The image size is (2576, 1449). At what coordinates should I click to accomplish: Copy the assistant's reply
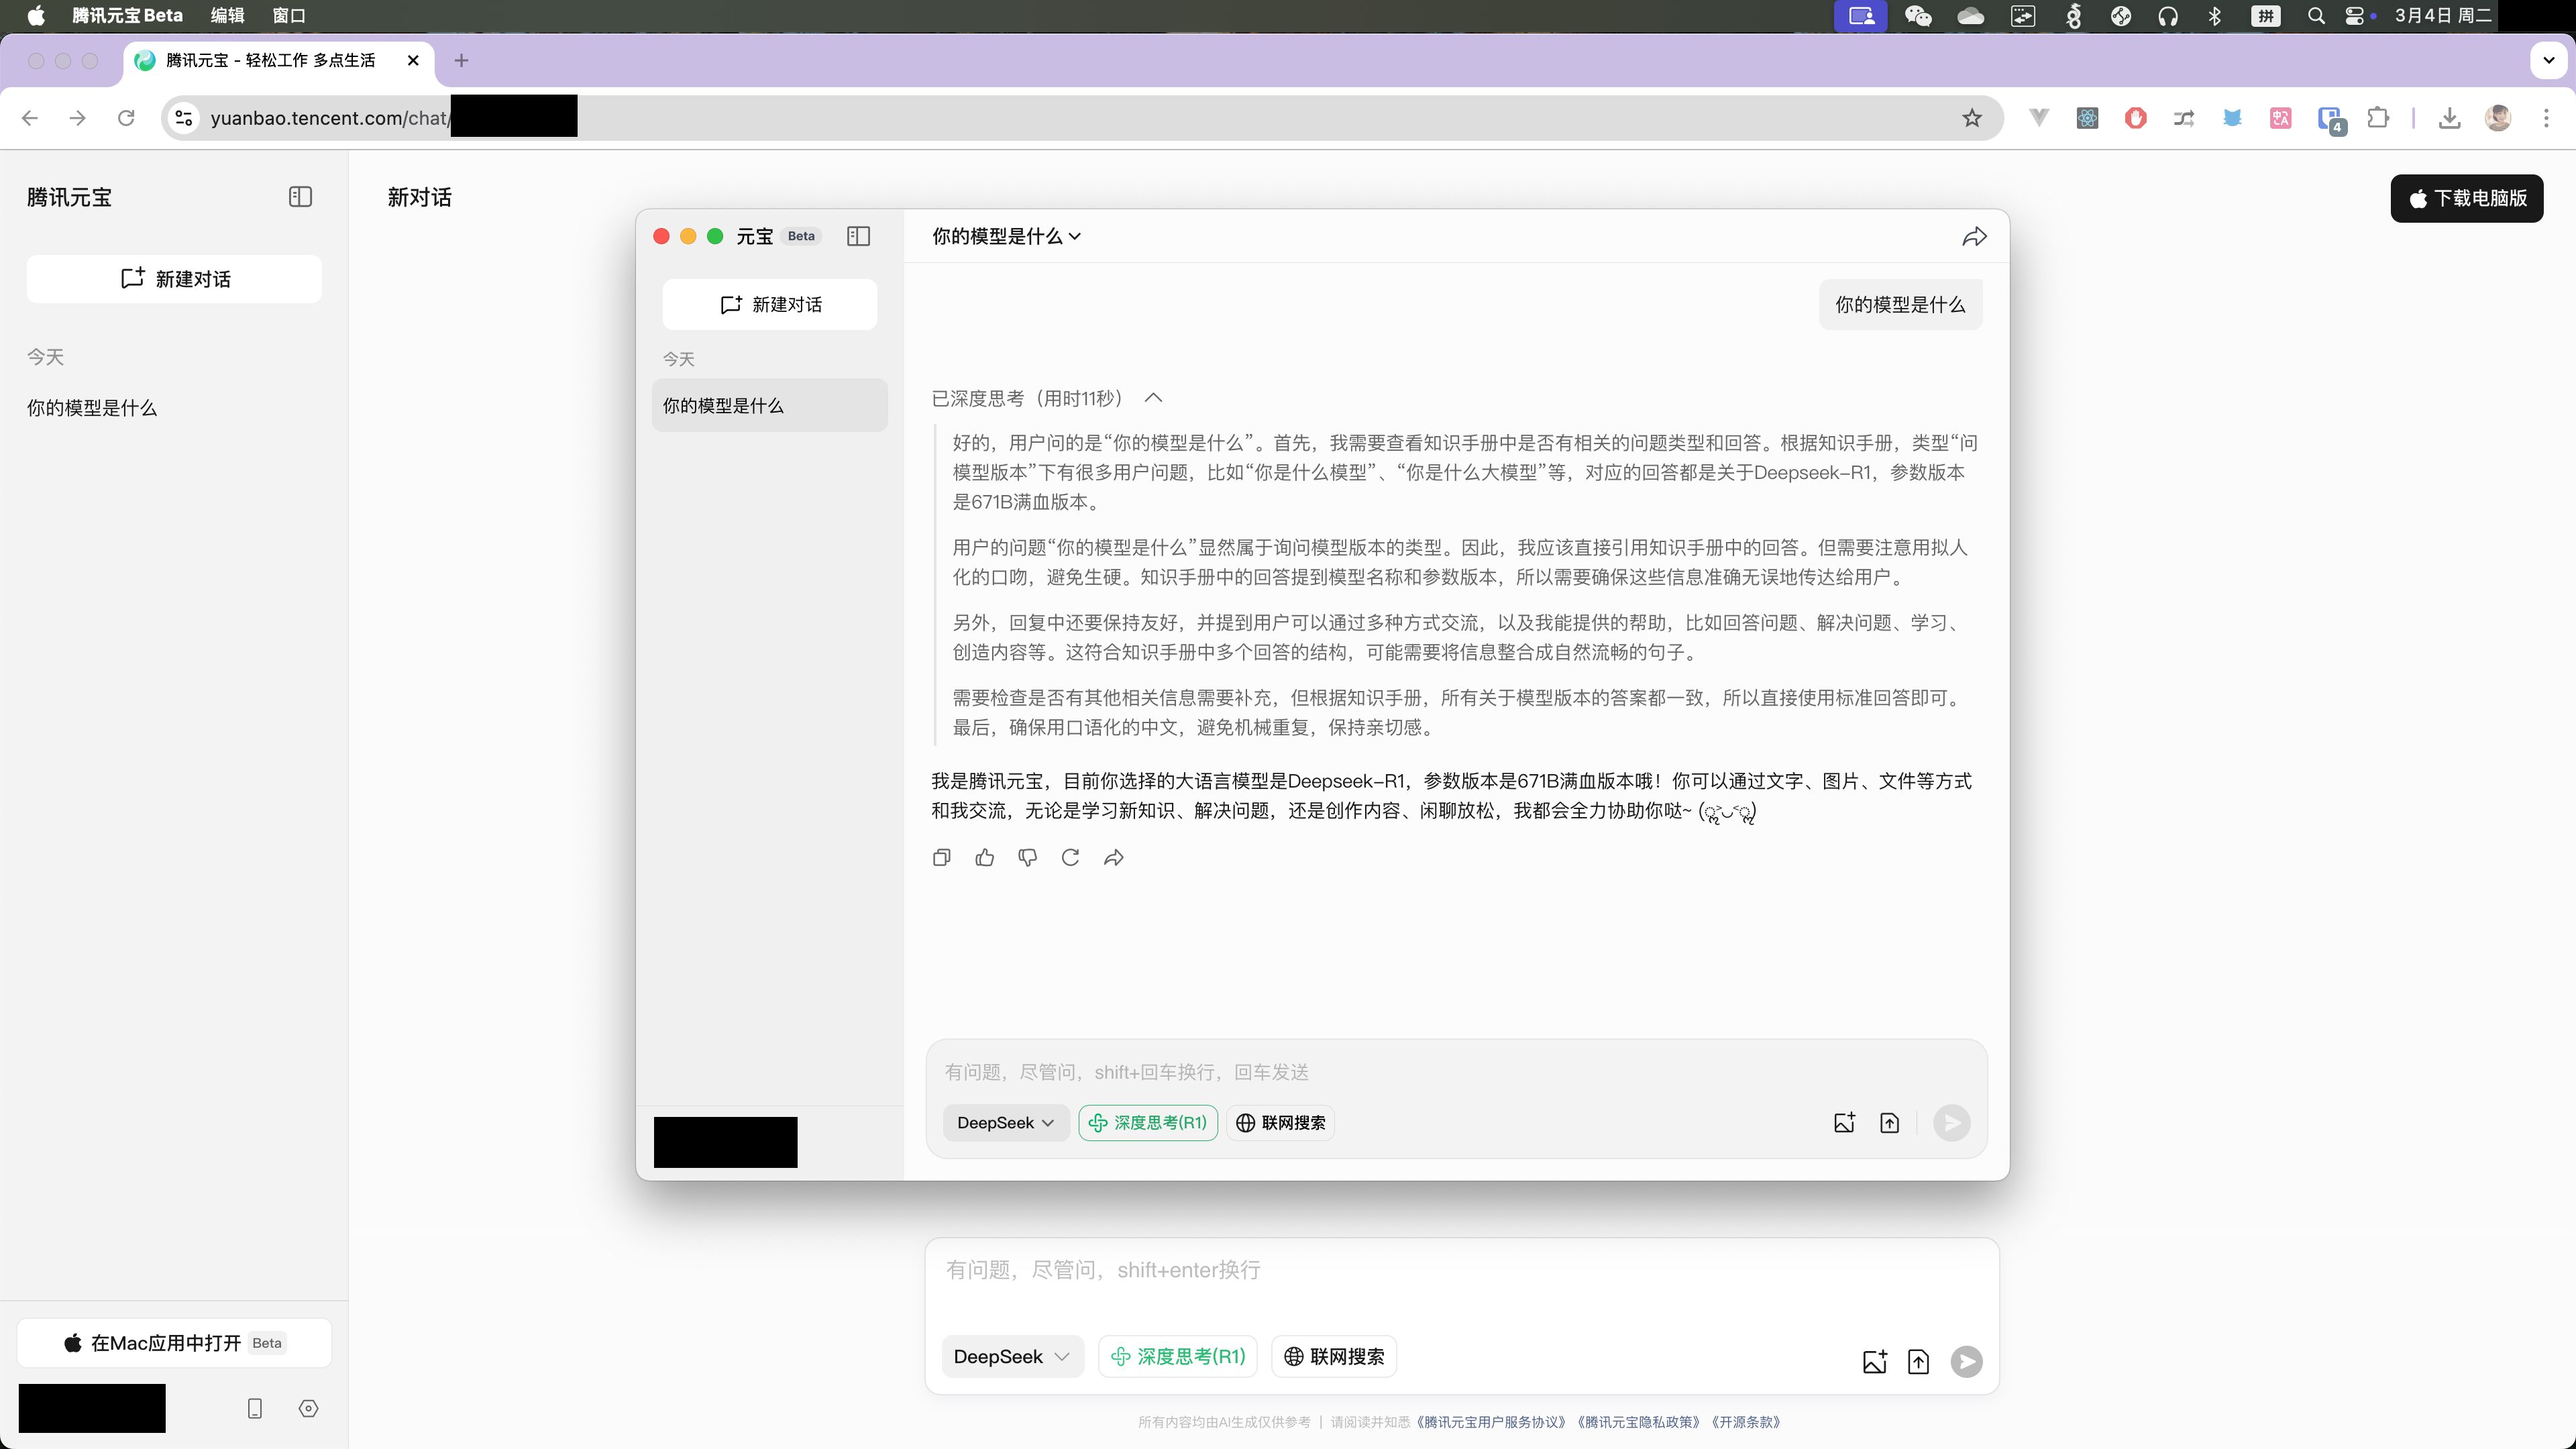(941, 858)
